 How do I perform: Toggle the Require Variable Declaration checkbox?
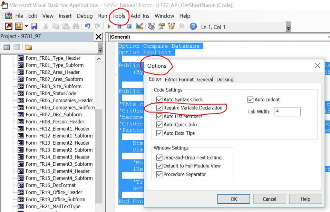[x=159, y=108]
